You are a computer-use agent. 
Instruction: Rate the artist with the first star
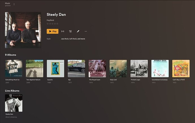tap(48, 24)
